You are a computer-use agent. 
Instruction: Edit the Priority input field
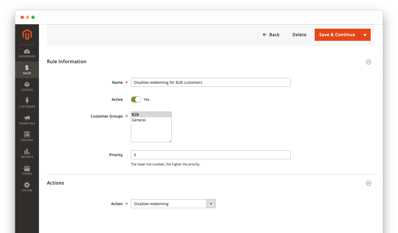point(210,155)
